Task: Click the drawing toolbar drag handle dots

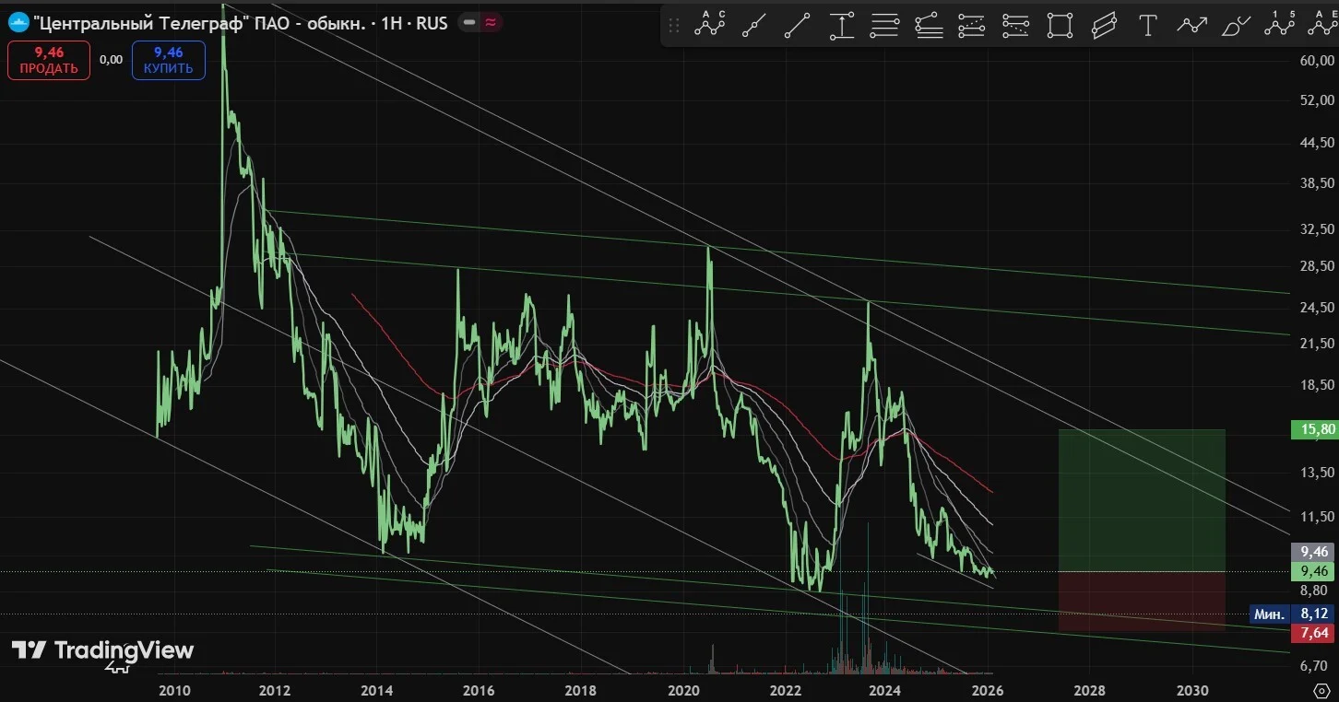Action: (674, 25)
